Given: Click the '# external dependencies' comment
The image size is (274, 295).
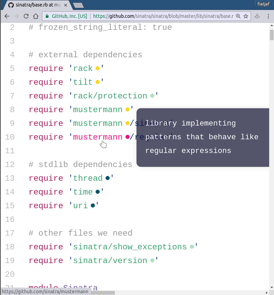Looking at the screenshot, I should tap(85, 55).
